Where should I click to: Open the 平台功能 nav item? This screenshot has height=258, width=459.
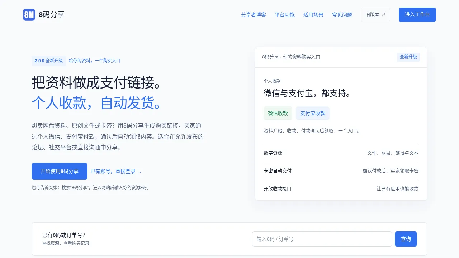285,15
